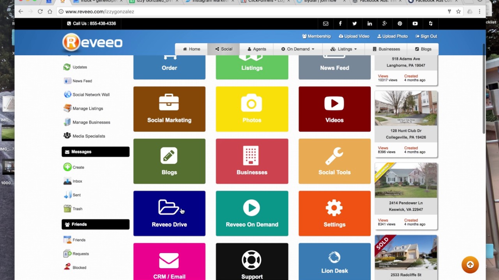Open the Social Tools tile
Image resolution: width=499 pixels, height=280 pixels.
point(334,161)
